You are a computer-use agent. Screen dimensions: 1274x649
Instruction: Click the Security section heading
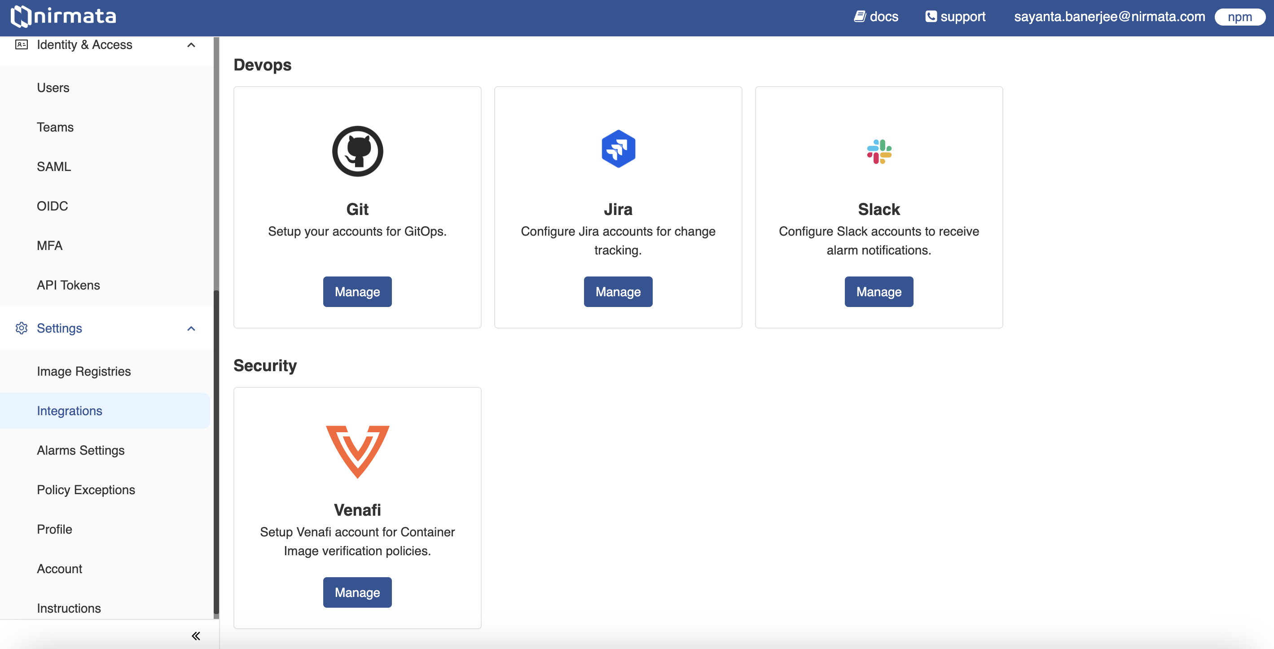click(265, 365)
